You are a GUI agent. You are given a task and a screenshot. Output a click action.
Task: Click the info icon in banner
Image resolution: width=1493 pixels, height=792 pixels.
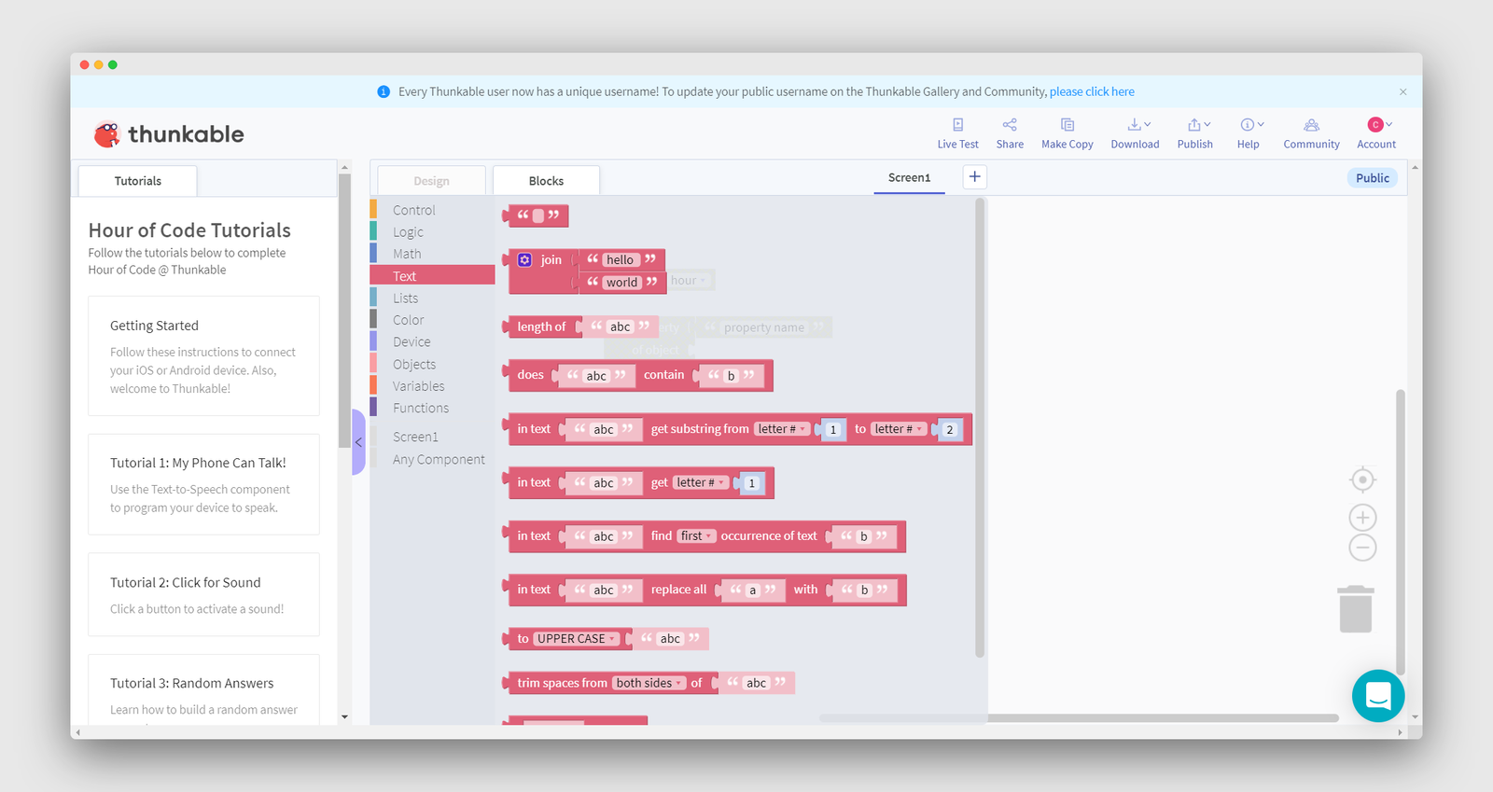coord(384,91)
